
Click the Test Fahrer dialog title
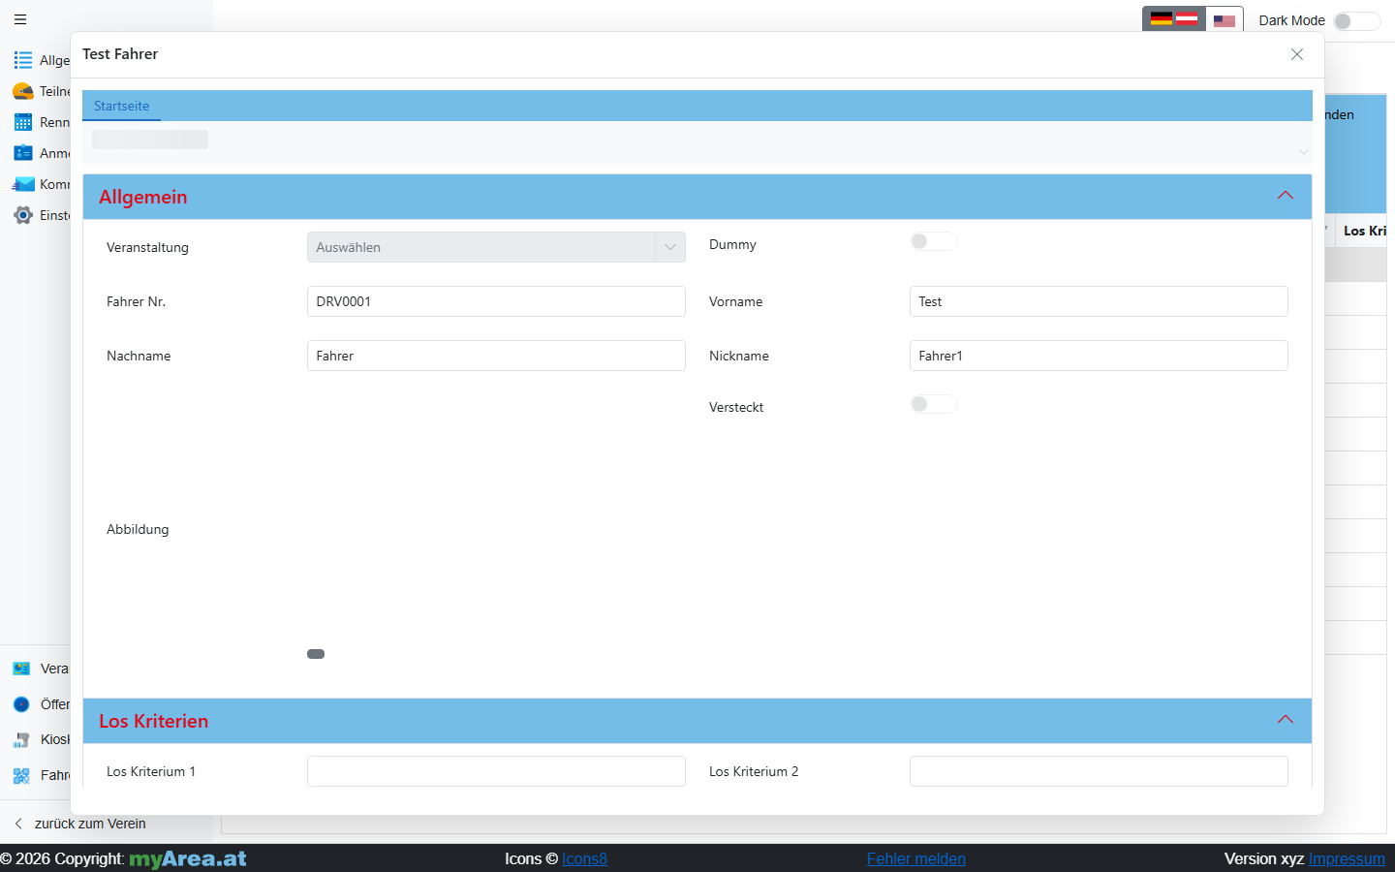click(x=120, y=54)
